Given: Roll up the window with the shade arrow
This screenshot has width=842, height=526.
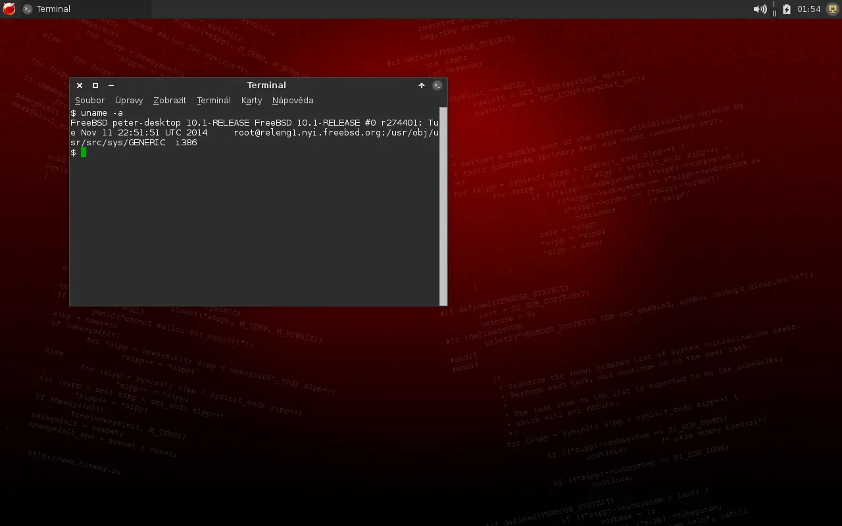Looking at the screenshot, I should (x=422, y=85).
